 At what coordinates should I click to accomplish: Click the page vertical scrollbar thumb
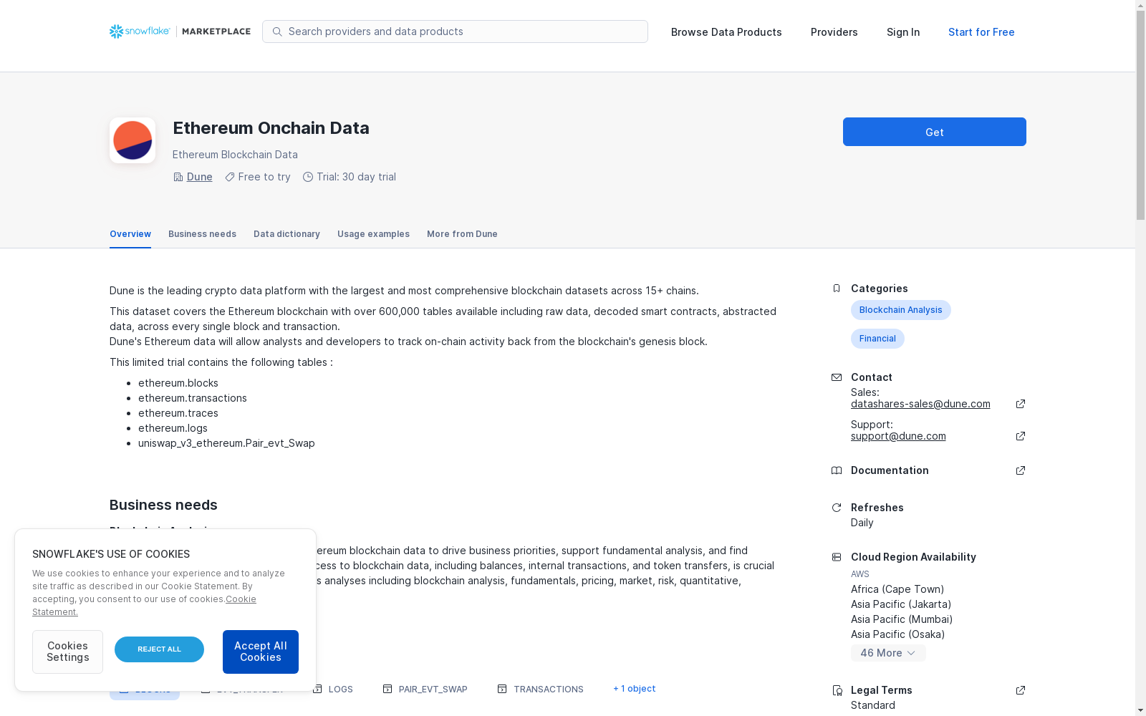click(1140, 116)
